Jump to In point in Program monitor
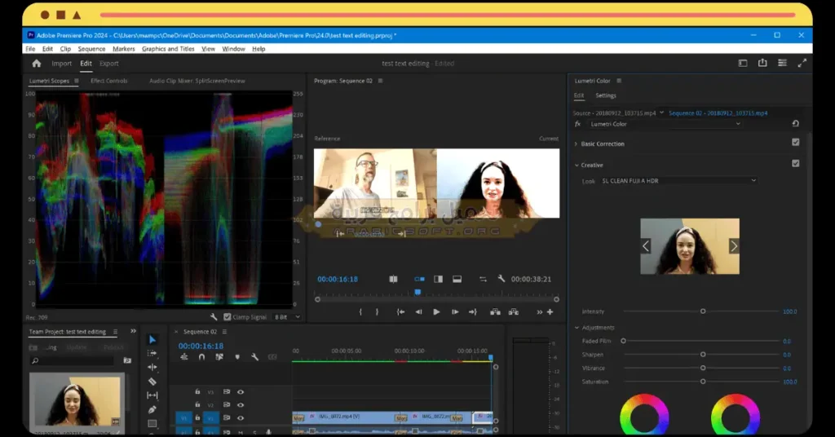Screen dimensions: 835x437 [400, 312]
